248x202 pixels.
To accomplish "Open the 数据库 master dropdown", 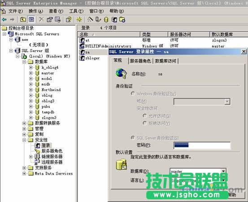I will (x=223, y=171).
